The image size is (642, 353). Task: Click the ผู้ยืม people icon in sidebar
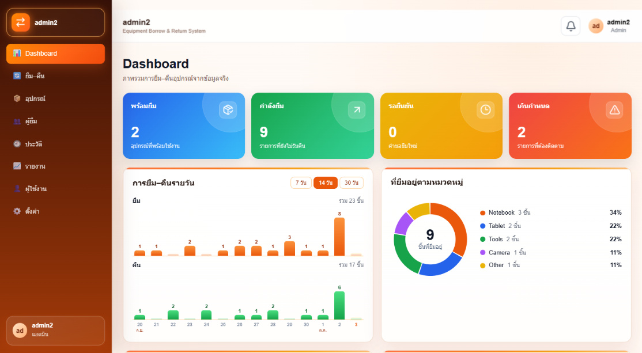point(17,121)
